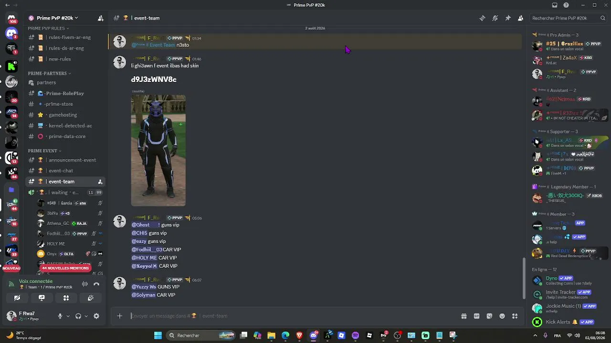Open the Threads panel in channel header
This screenshot has height=343, width=611.
coord(483,18)
